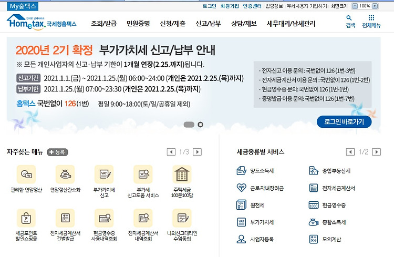This screenshot has width=394, height=257.
Task: Click the 부가가치세 신고/납부 안내 banner heading
Action: pos(157,50)
